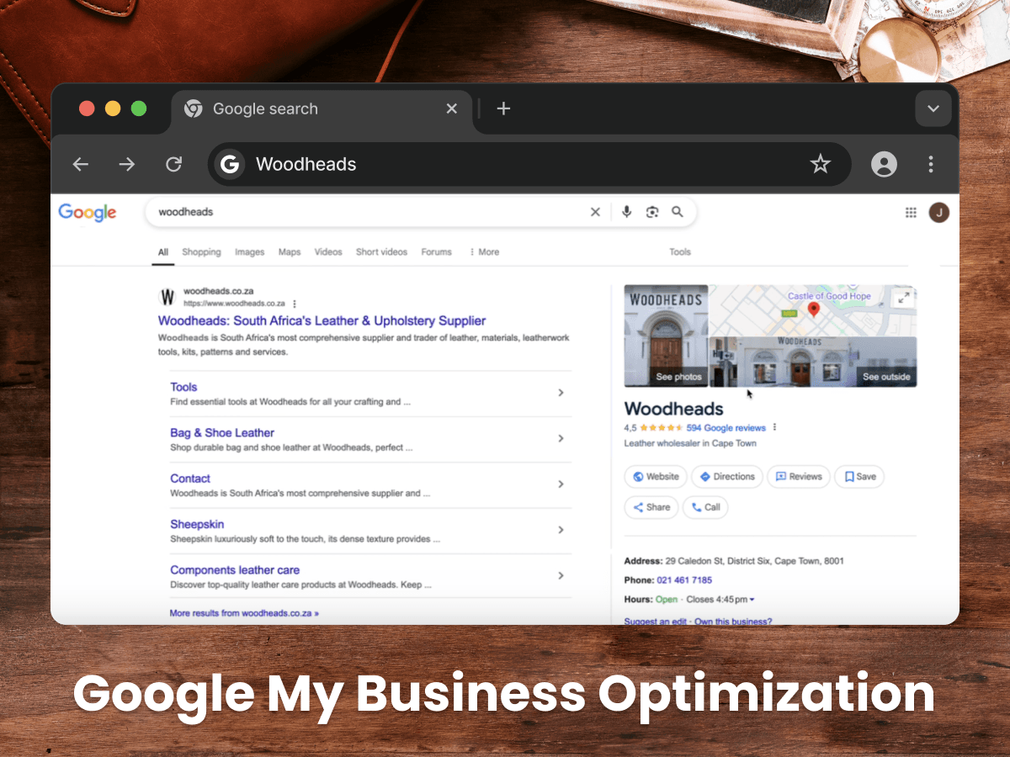The image size is (1010, 757).
Task: Go back with the browser back arrow
Action: (x=81, y=165)
